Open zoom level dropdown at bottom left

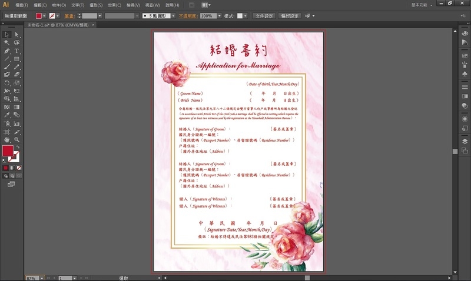coord(42,278)
